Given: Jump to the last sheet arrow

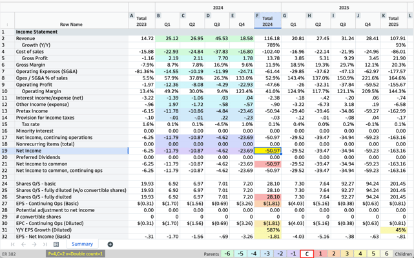Looking at the screenshot, I should 45,244.
